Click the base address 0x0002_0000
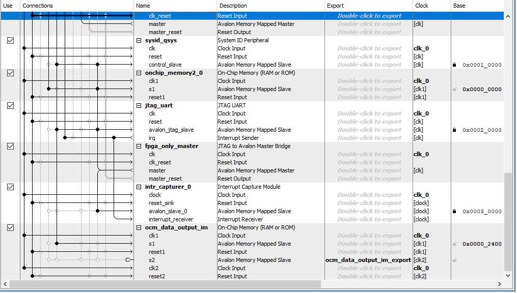The width and height of the screenshot is (517, 293). [482, 130]
